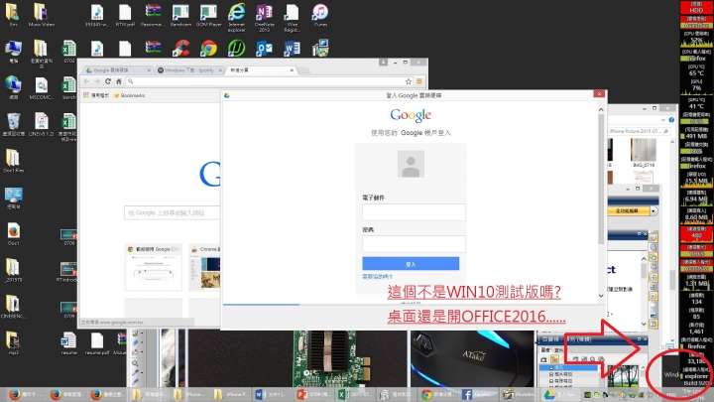Switch to the first Firefox taskbar window
The height and width of the screenshot is (402, 714).
click(26, 394)
